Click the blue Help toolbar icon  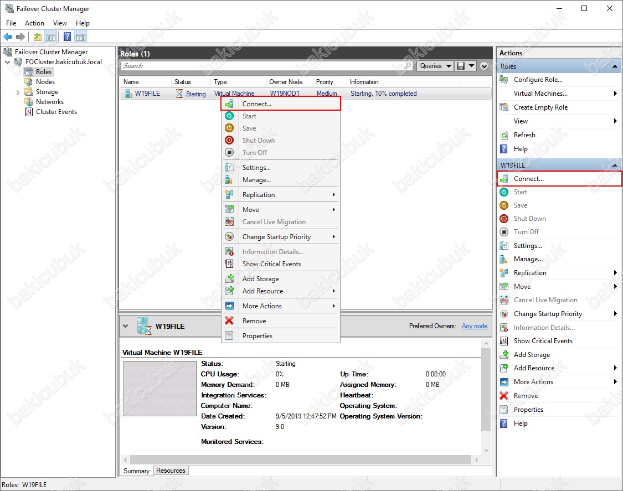click(x=67, y=37)
